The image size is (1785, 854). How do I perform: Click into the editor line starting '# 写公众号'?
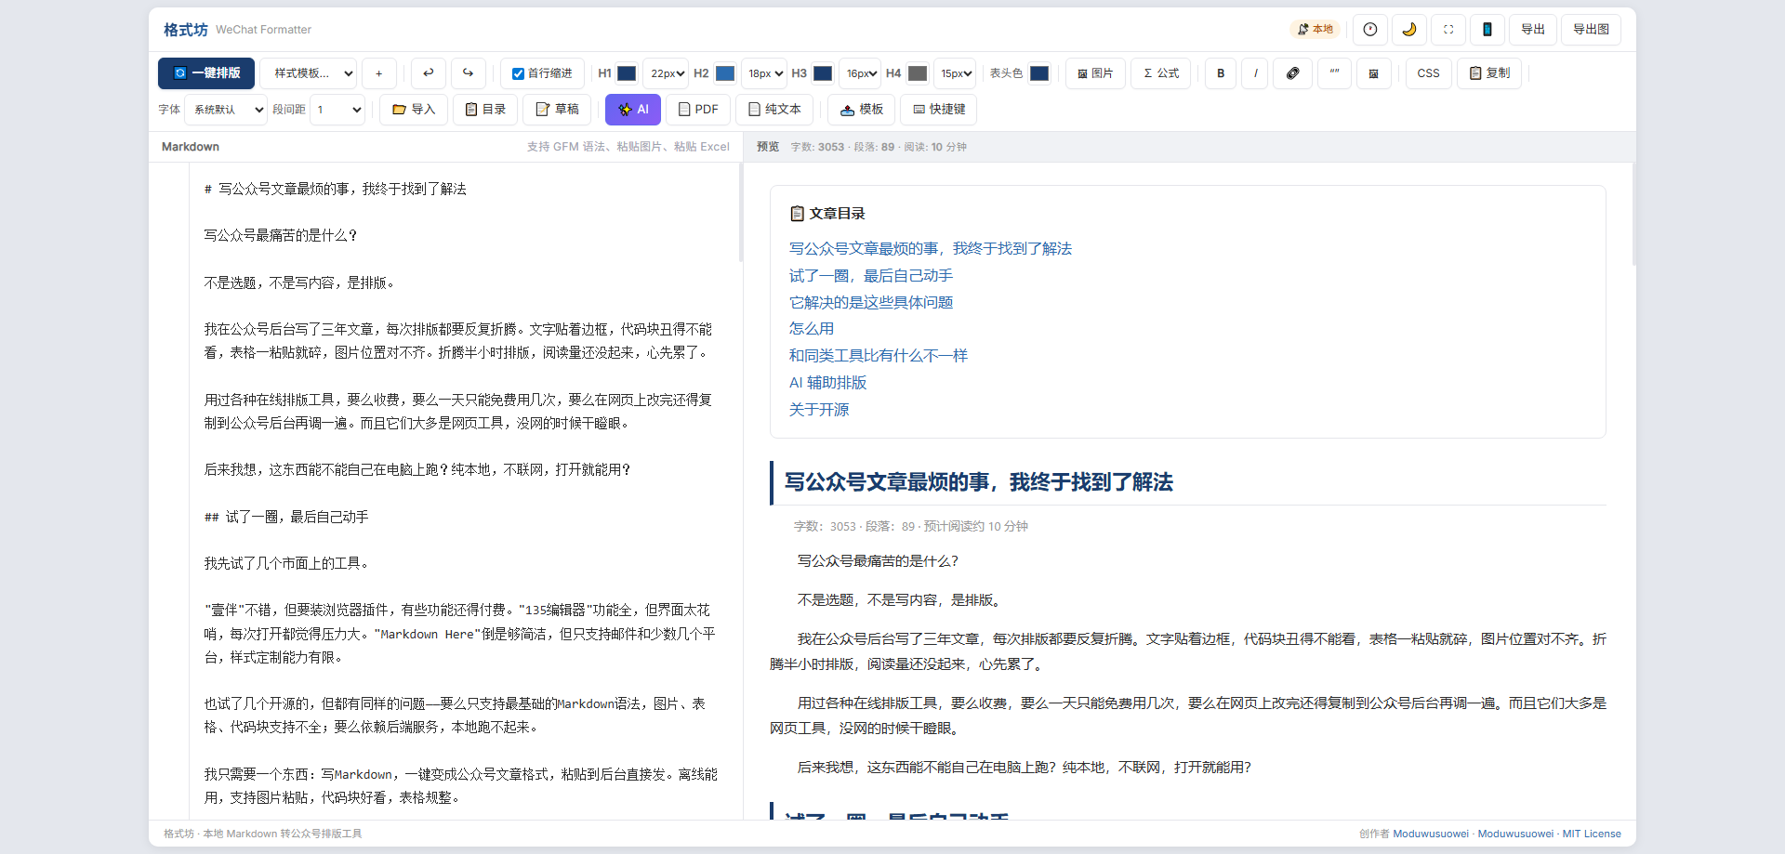point(336,190)
